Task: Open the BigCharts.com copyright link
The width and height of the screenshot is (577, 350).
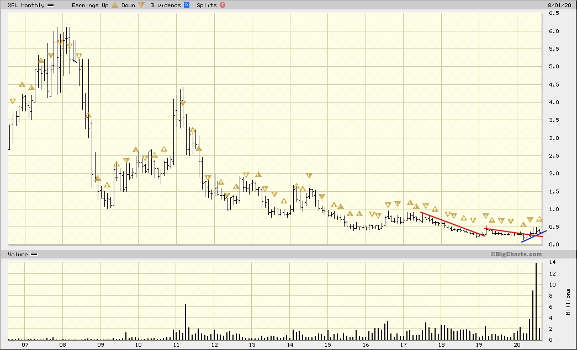Action: (x=515, y=254)
